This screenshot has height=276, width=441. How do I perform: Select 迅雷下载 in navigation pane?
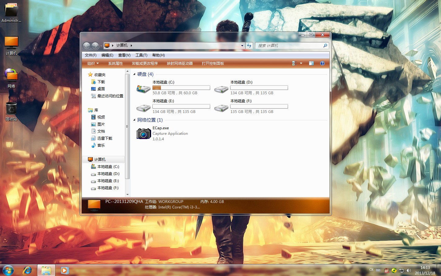(105, 138)
